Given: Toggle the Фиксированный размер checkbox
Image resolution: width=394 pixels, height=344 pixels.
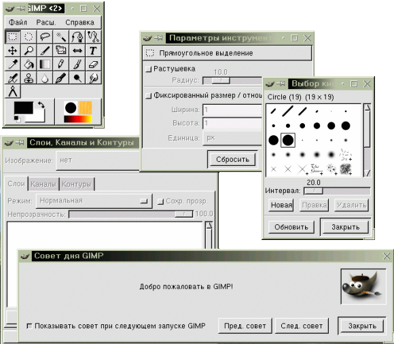Looking at the screenshot, I should click(x=149, y=96).
